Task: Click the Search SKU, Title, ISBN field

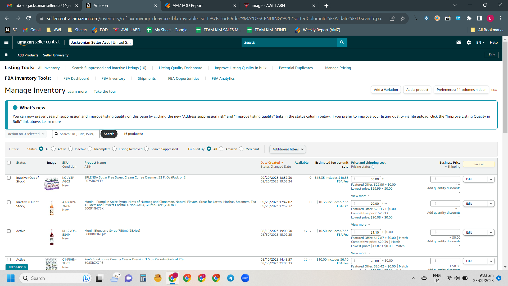Action: coord(76,134)
